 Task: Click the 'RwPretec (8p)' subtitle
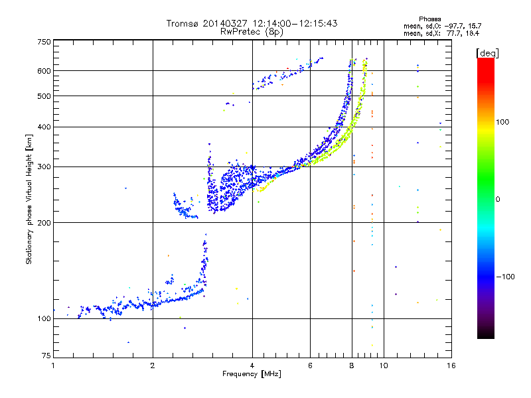pos(252,32)
